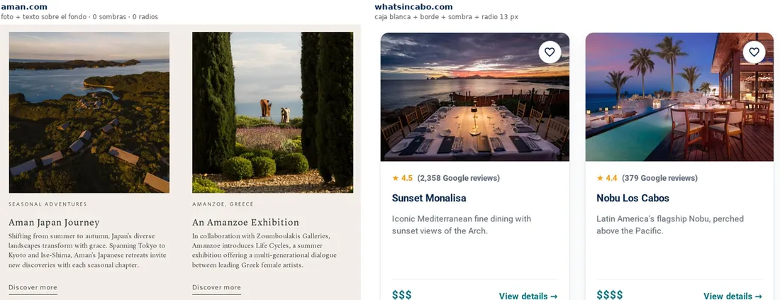This screenshot has width=780, height=300.
Task: Open the Sunset Monalisa dining table photo
Action: coord(475,97)
